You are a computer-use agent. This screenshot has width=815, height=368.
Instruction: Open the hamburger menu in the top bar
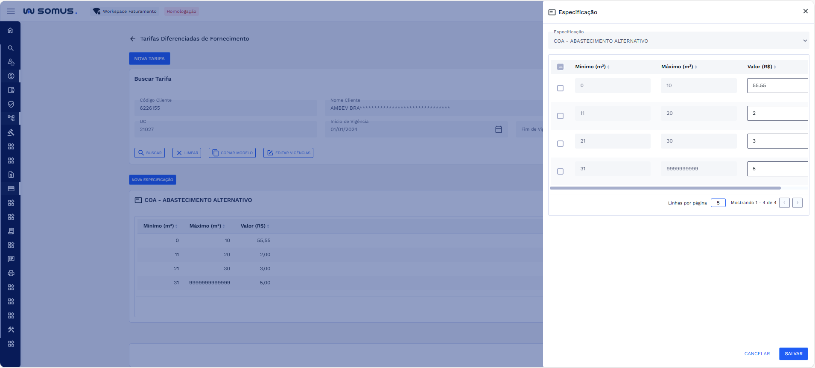(11, 11)
